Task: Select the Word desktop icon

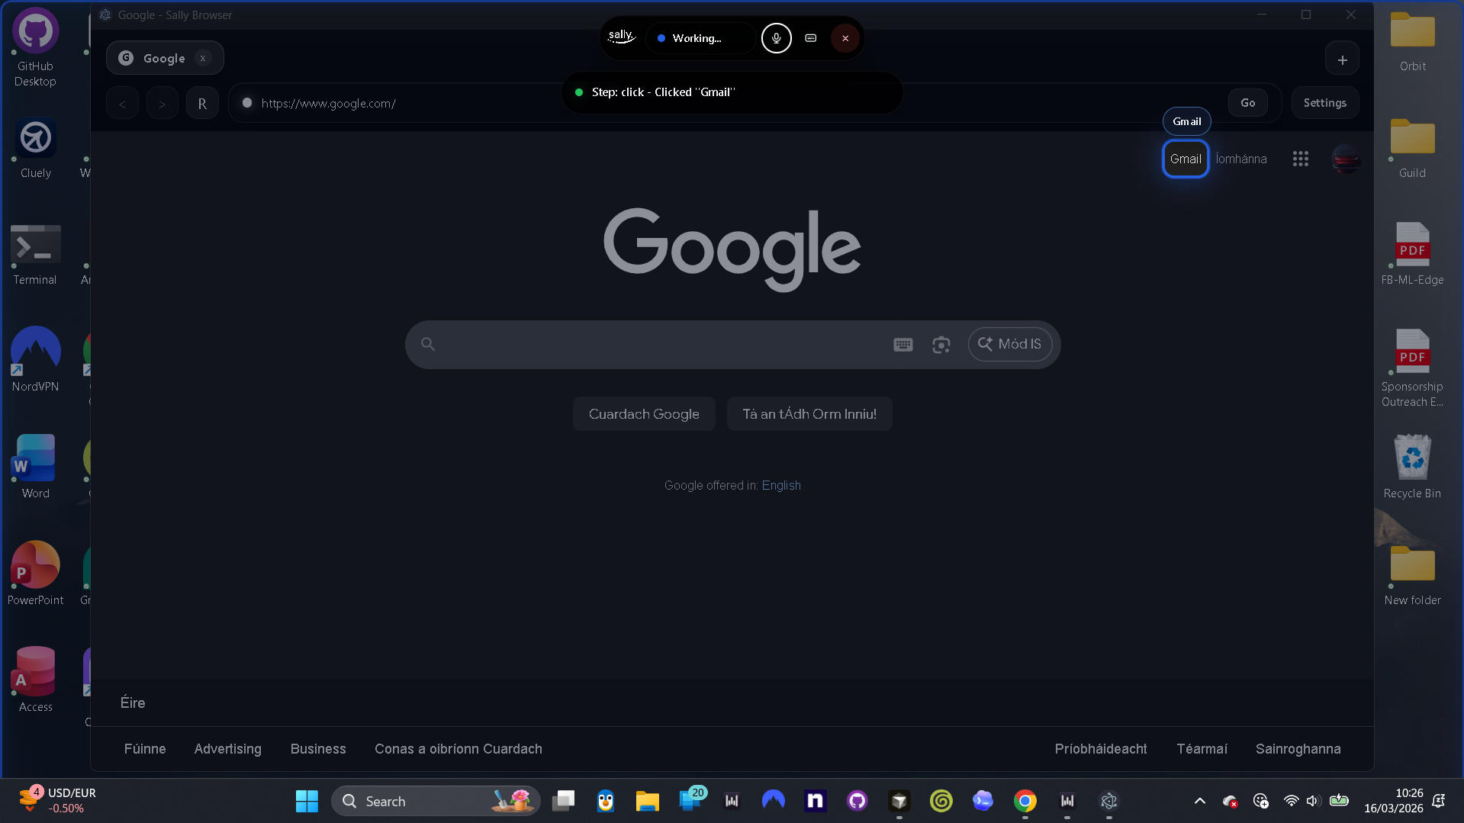Action: [35, 467]
